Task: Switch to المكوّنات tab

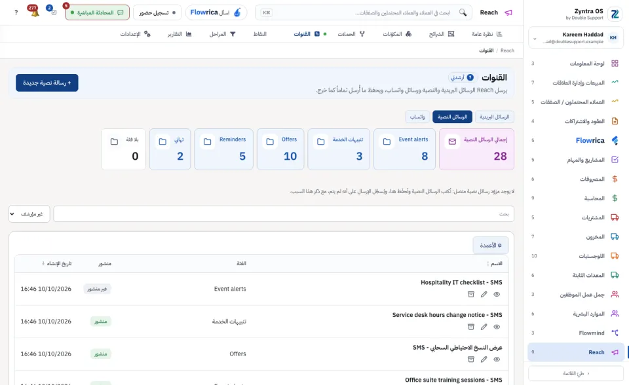Action: tap(397, 34)
